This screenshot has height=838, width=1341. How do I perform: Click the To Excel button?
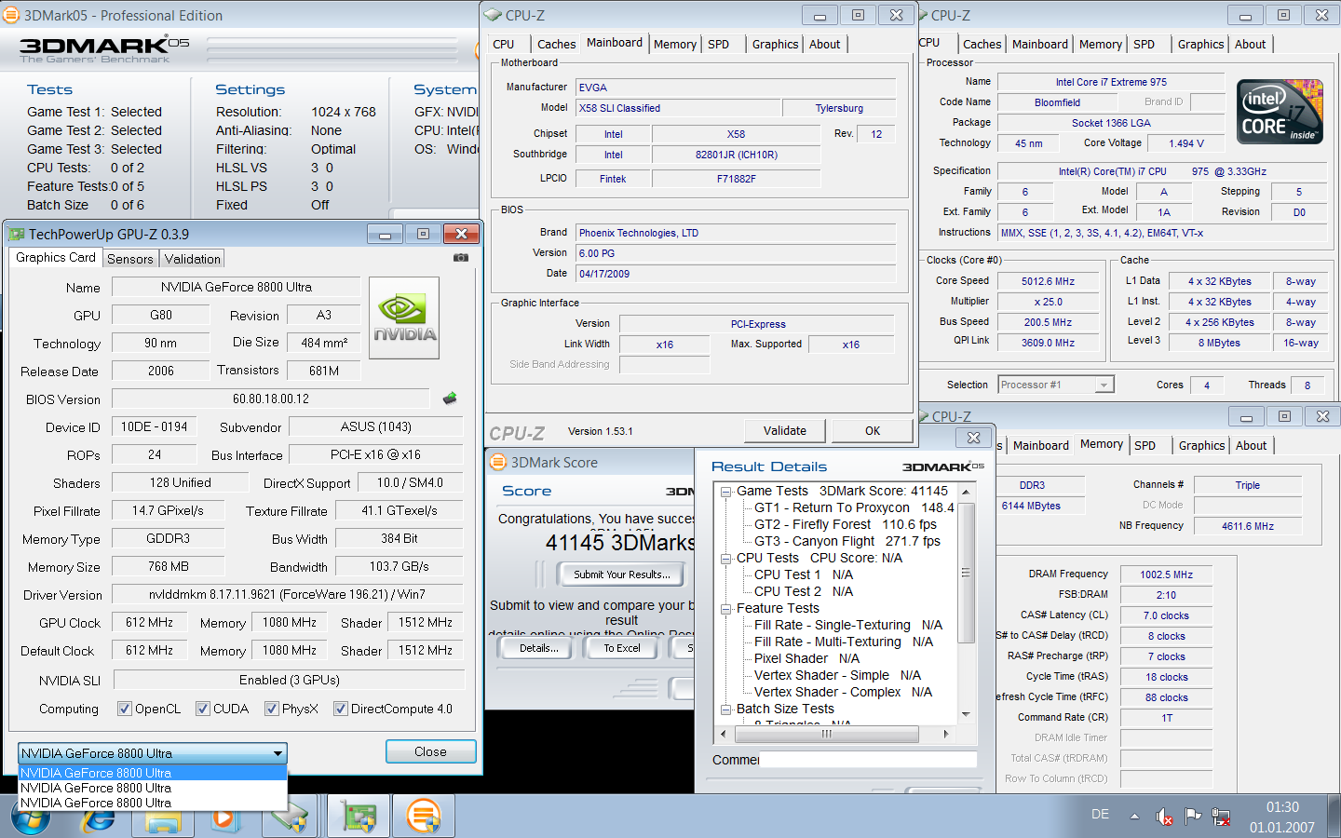[x=622, y=648]
